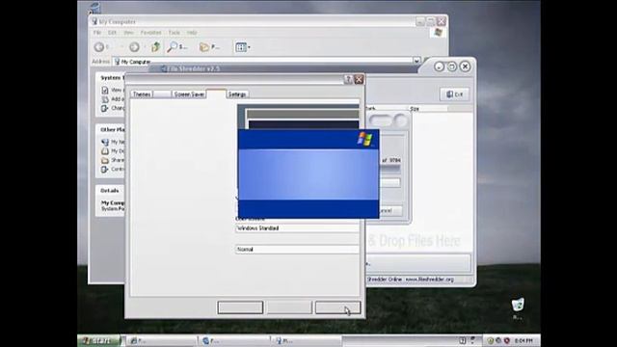This screenshot has height=347, width=617.
Task: Switch to the Screen Saver tab
Action: 189,94
